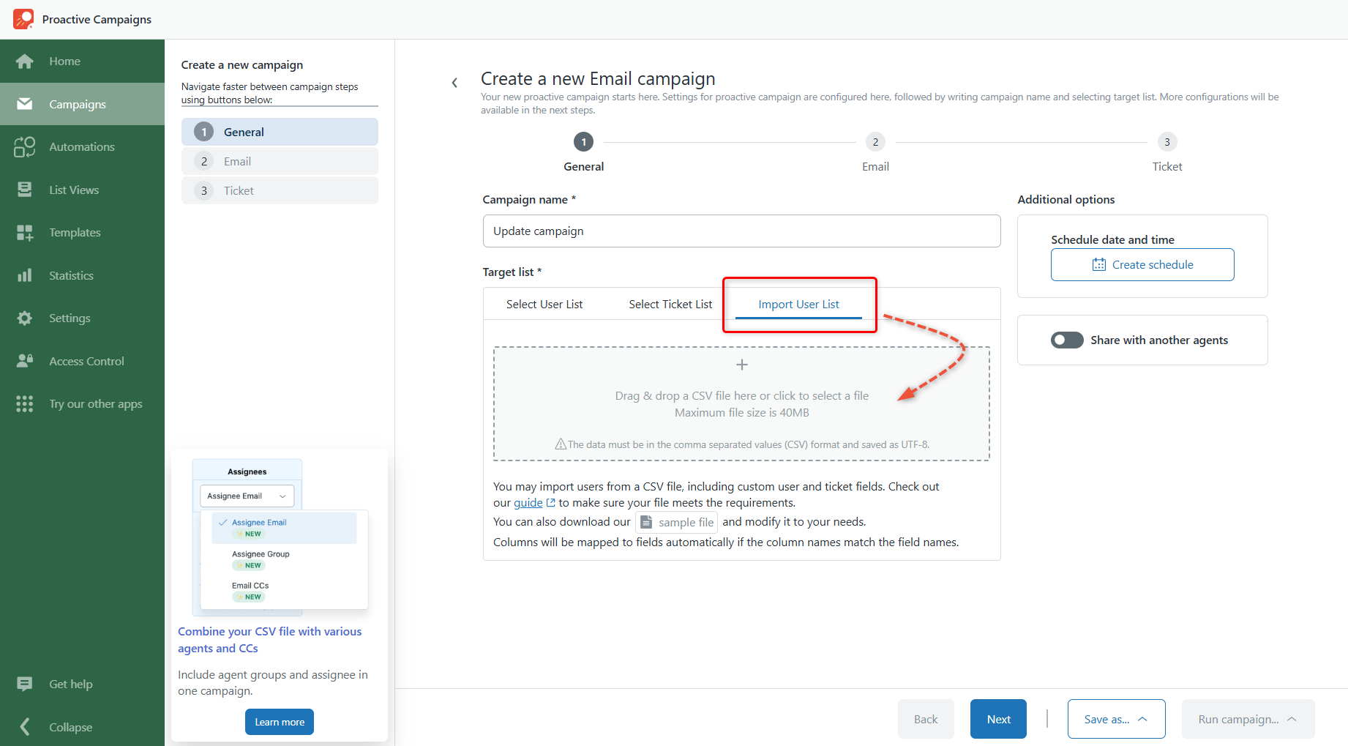Click the Campaign name input field
Image resolution: width=1348 pixels, height=746 pixels.
pyautogui.click(x=741, y=231)
